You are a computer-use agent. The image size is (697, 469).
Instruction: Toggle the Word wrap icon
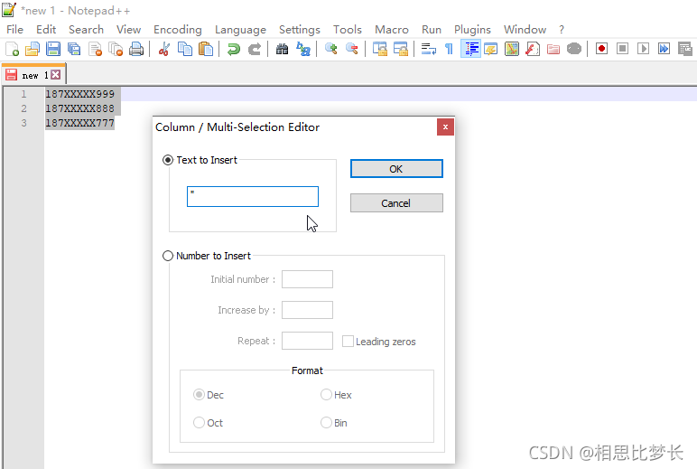(x=429, y=49)
